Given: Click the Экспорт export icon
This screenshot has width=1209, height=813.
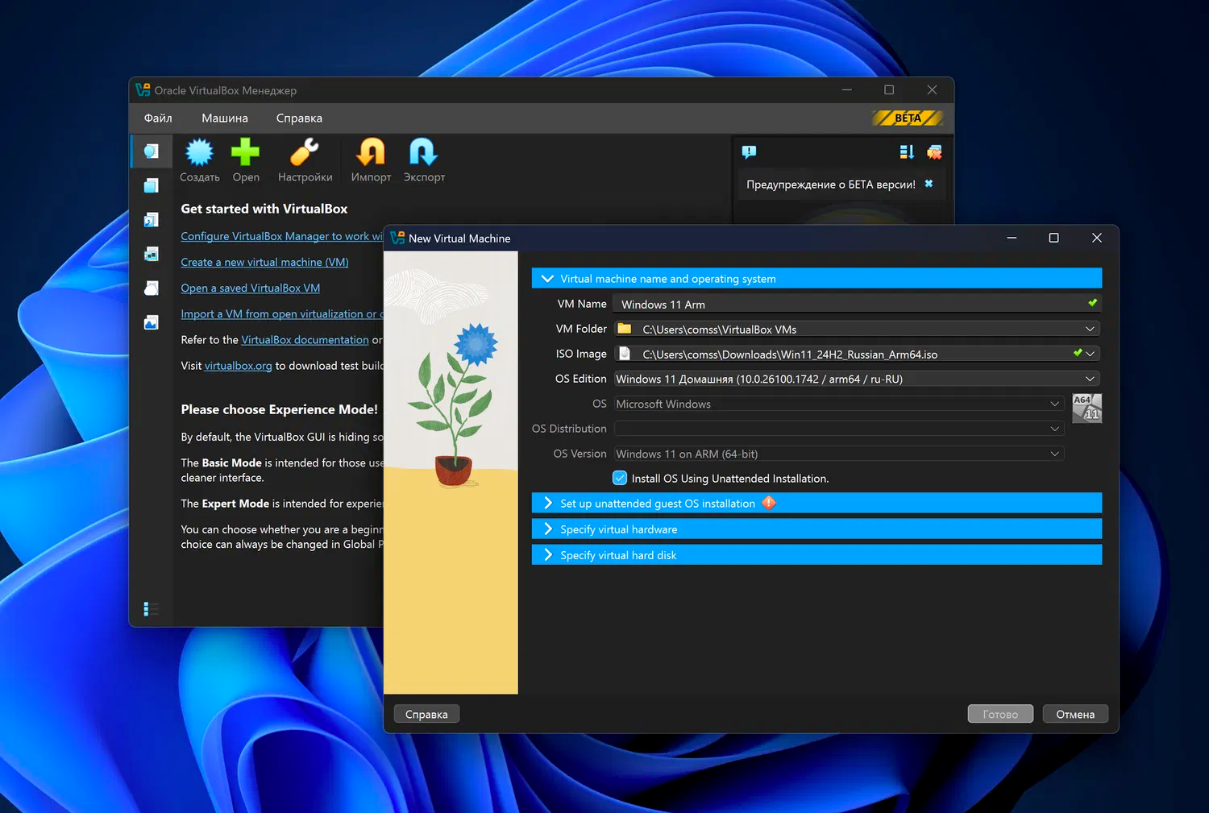Looking at the screenshot, I should pos(423,153).
